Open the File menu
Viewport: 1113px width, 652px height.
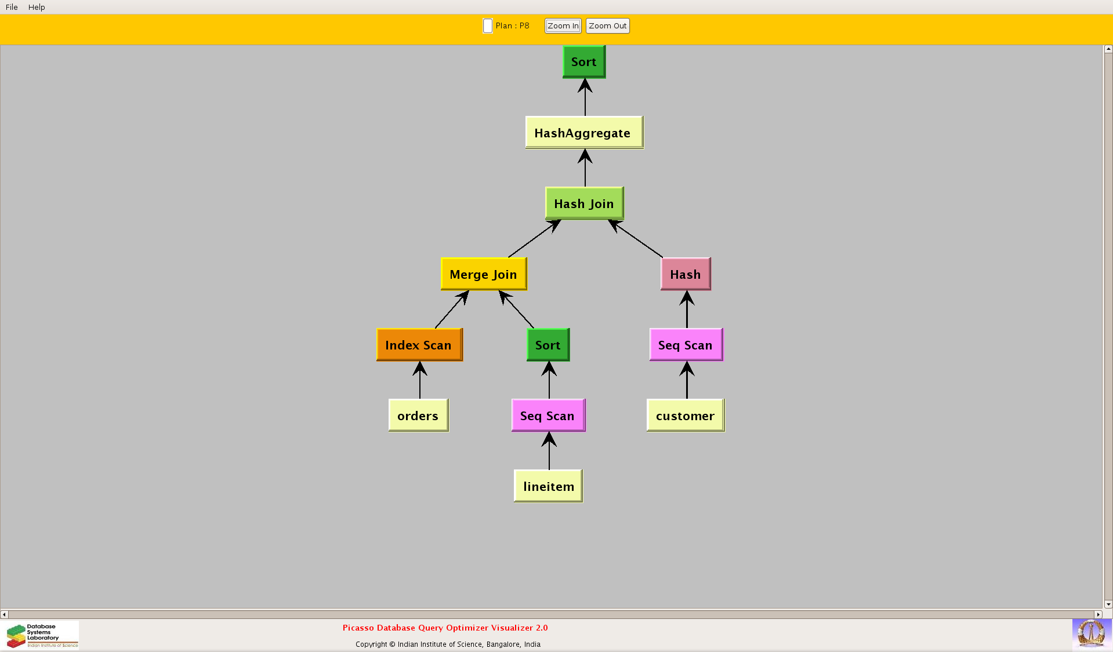tap(12, 7)
